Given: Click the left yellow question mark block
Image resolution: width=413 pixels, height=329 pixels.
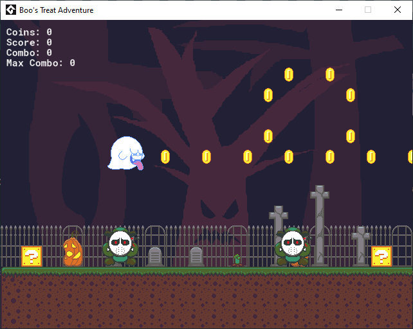Looking at the screenshot, I should pyautogui.click(x=32, y=256).
